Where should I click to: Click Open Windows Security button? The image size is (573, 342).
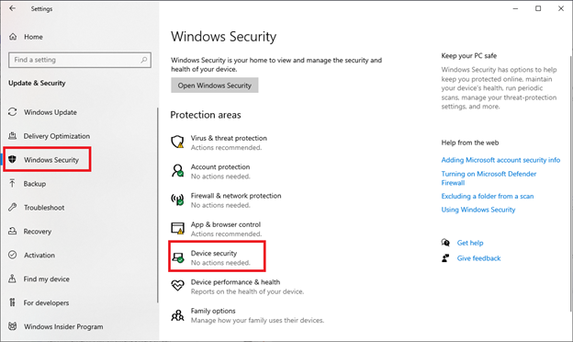[x=215, y=85]
